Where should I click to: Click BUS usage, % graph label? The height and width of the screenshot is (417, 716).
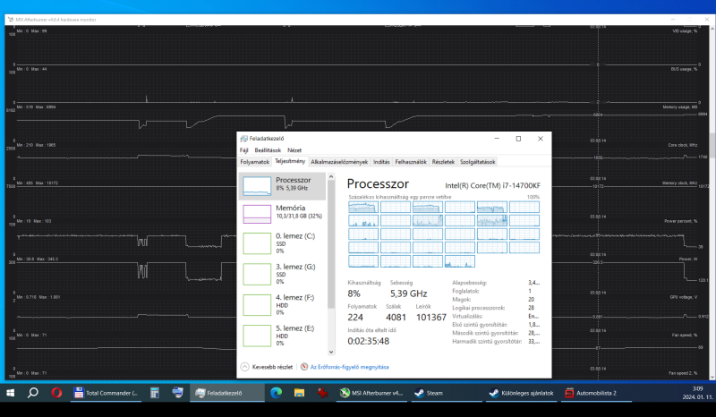coord(684,69)
